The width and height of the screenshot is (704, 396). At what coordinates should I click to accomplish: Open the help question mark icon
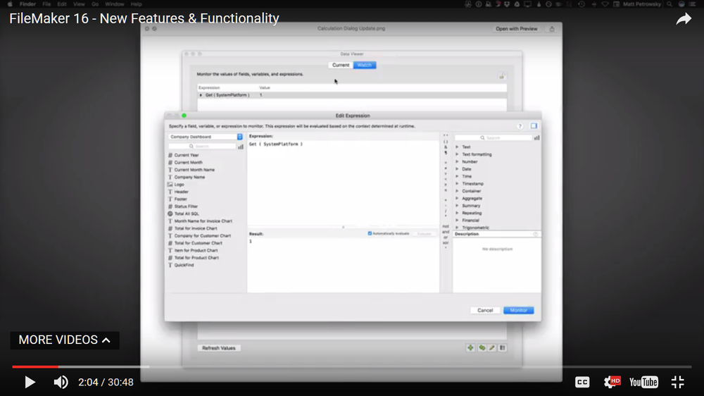(520, 126)
